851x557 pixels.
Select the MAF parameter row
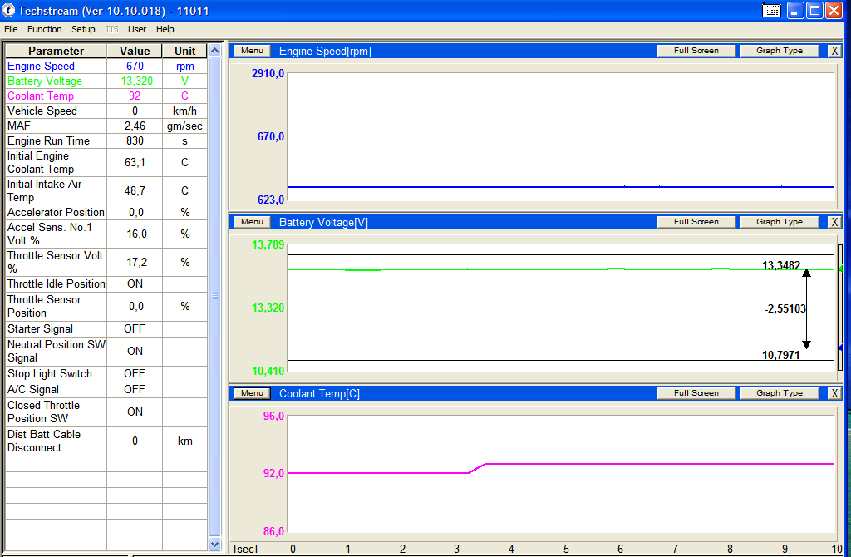[x=106, y=126]
